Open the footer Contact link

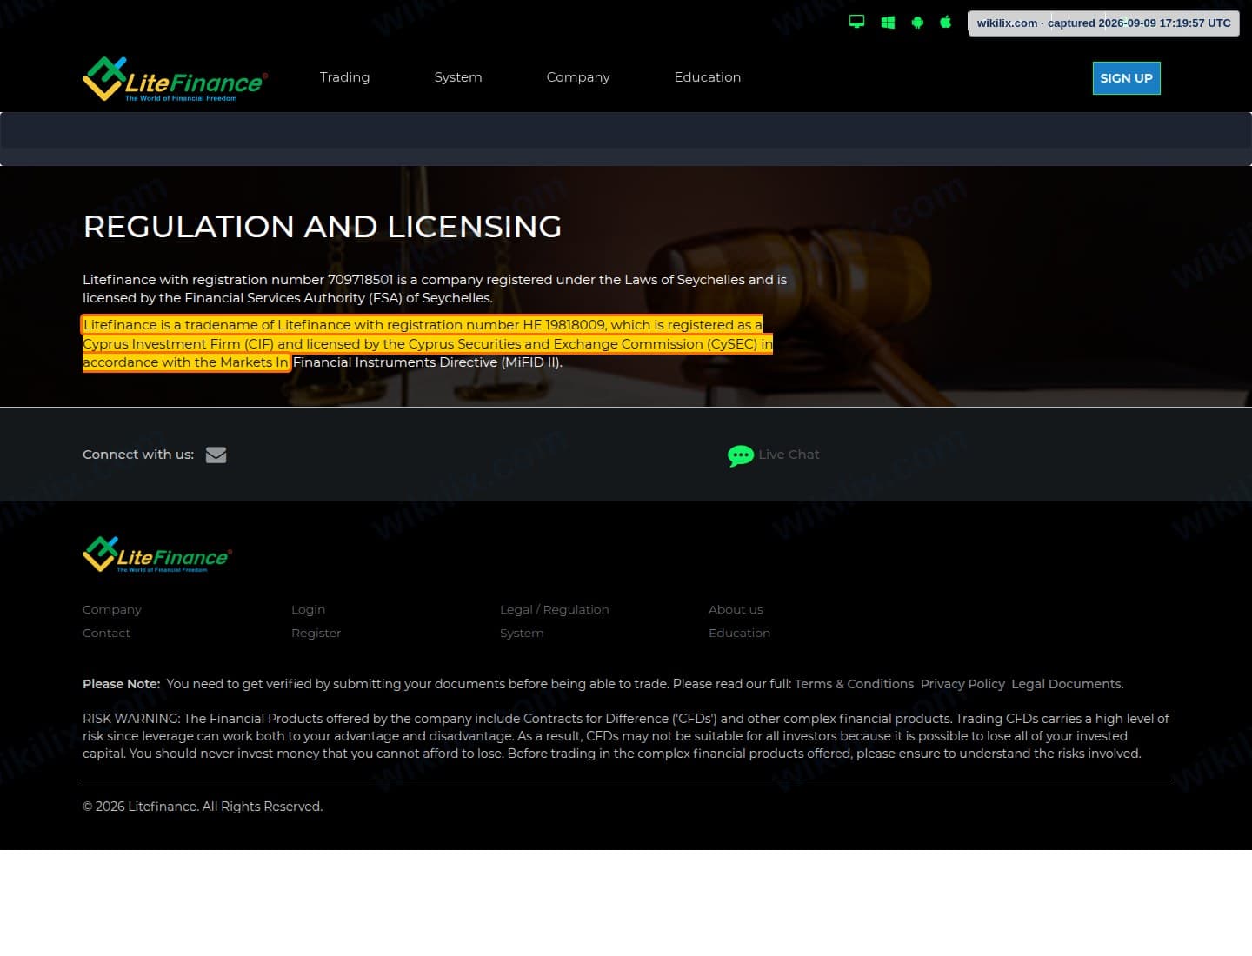click(106, 633)
